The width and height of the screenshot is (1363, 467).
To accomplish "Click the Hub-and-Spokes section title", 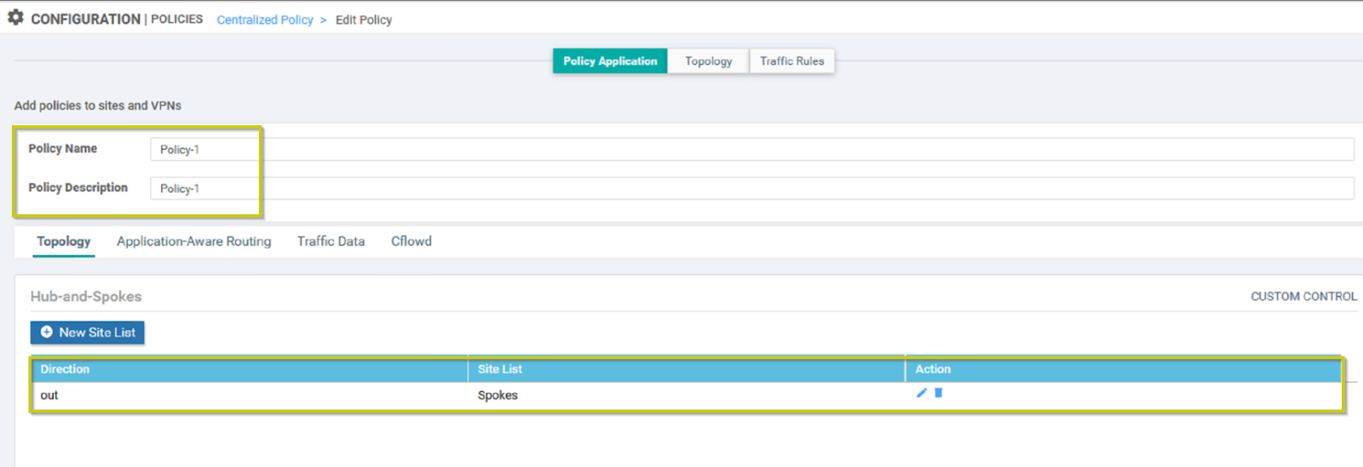I will (86, 297).
